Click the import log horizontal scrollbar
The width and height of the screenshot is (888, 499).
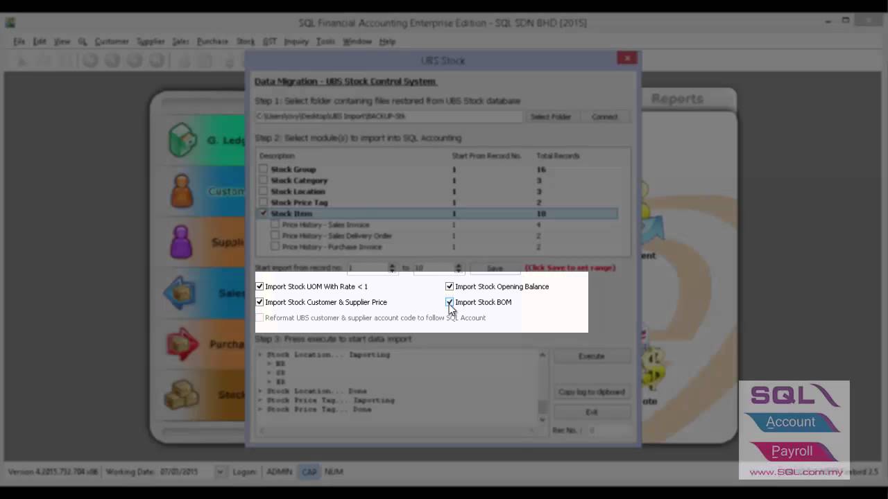396,430
